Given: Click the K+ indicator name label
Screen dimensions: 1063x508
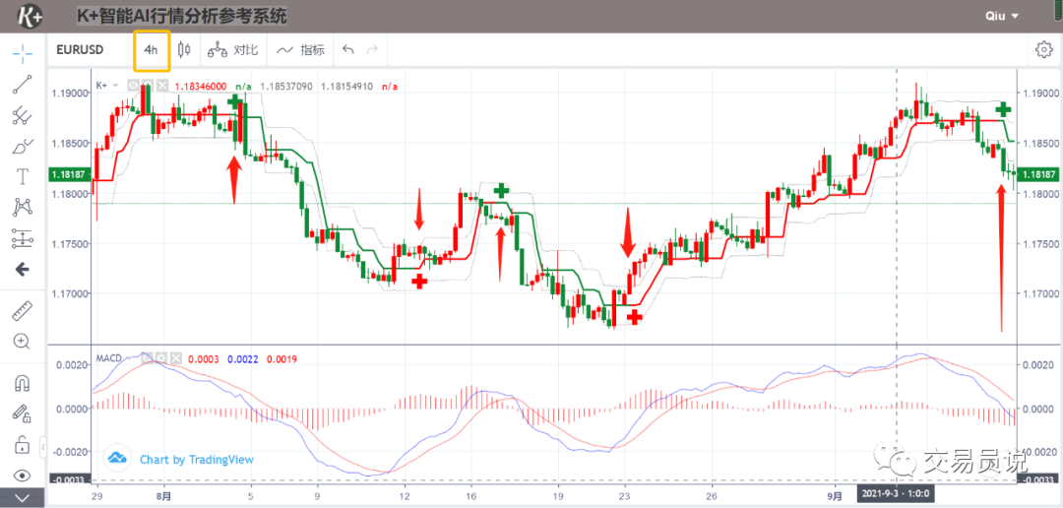Looking at the screenshot, I should point(101,86).
